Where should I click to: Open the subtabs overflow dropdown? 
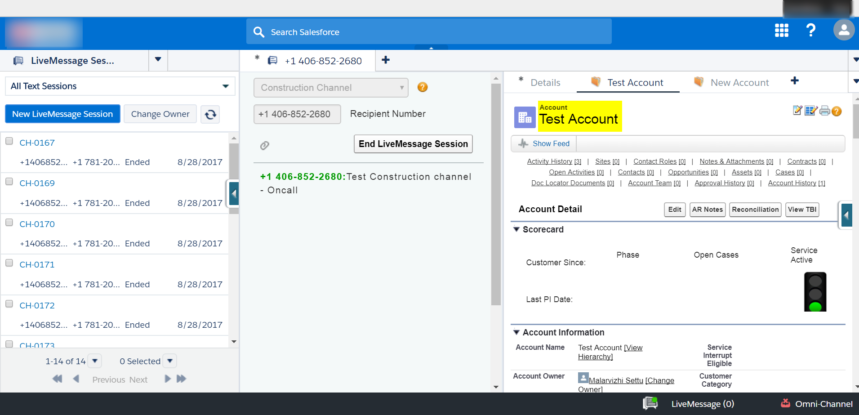(855, 81)
